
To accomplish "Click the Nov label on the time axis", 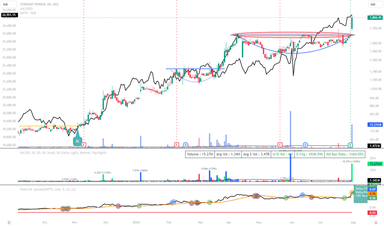I will tap(75, 222).
